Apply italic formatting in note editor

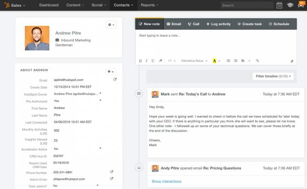coord(147,61)
